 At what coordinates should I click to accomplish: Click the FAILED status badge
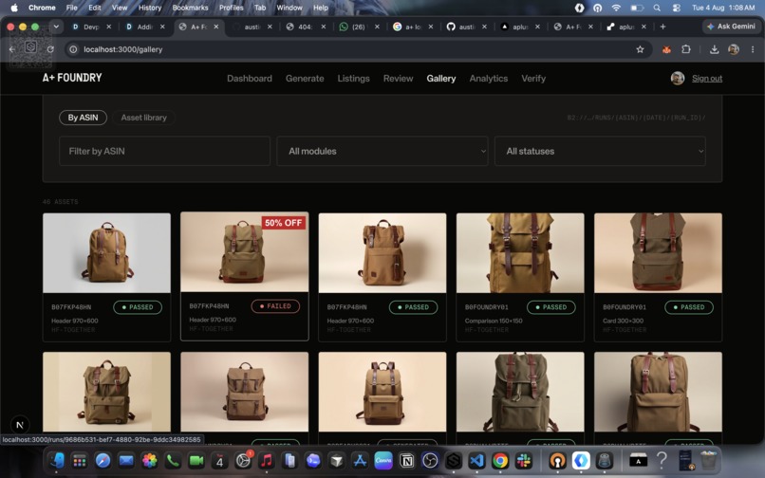(x=275, y=306)
